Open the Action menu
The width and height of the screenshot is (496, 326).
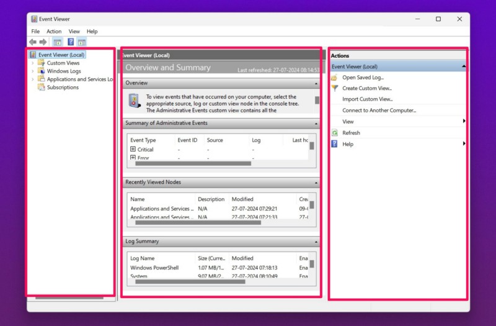(54, 31)
